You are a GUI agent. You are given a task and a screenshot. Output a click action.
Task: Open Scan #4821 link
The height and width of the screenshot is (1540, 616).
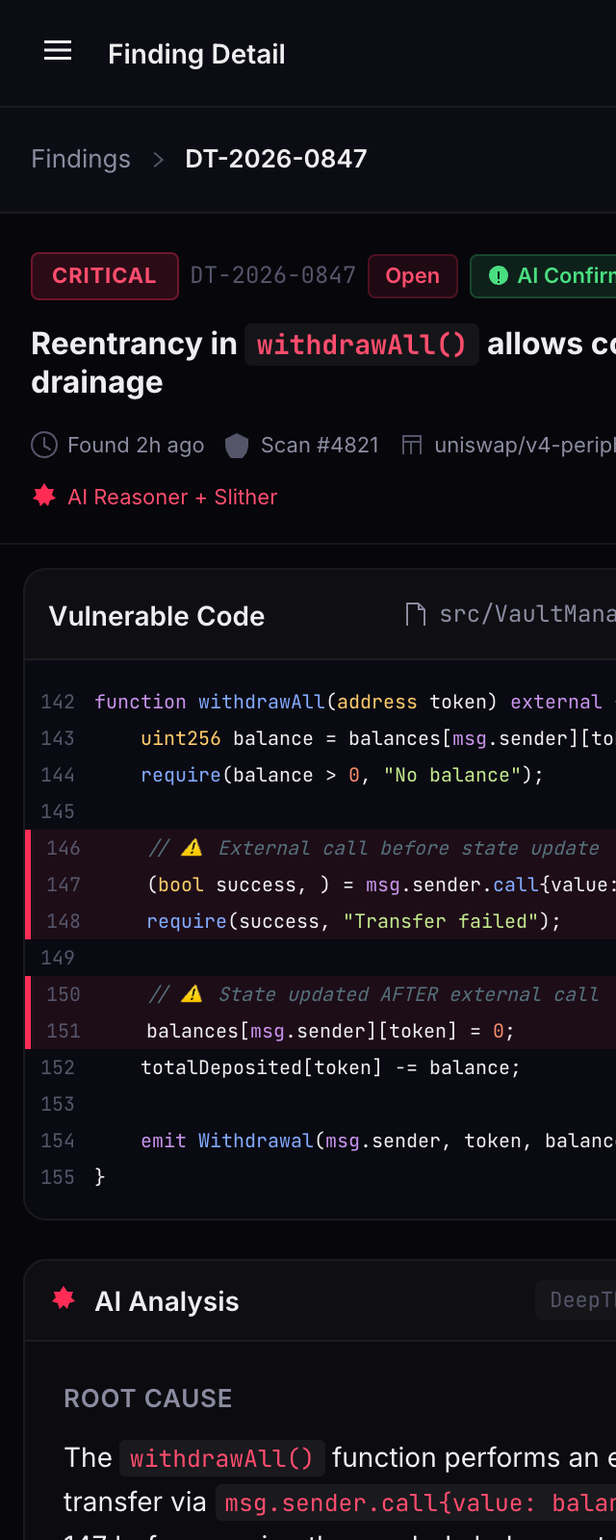[x=320, y=446]
